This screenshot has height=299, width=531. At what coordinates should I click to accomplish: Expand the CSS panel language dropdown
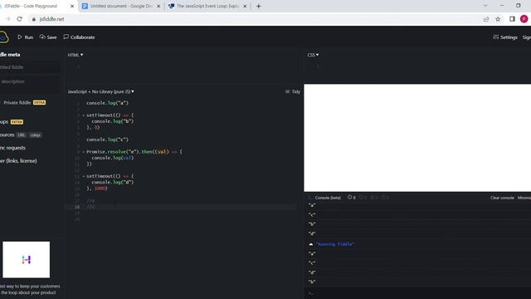click(313, 55)
